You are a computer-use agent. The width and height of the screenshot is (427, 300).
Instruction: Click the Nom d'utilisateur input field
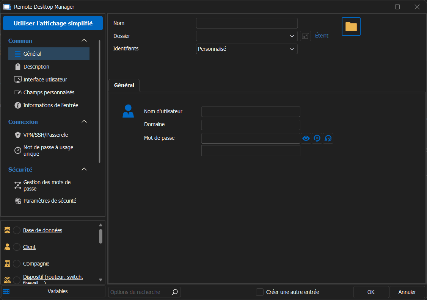point(250,112)
